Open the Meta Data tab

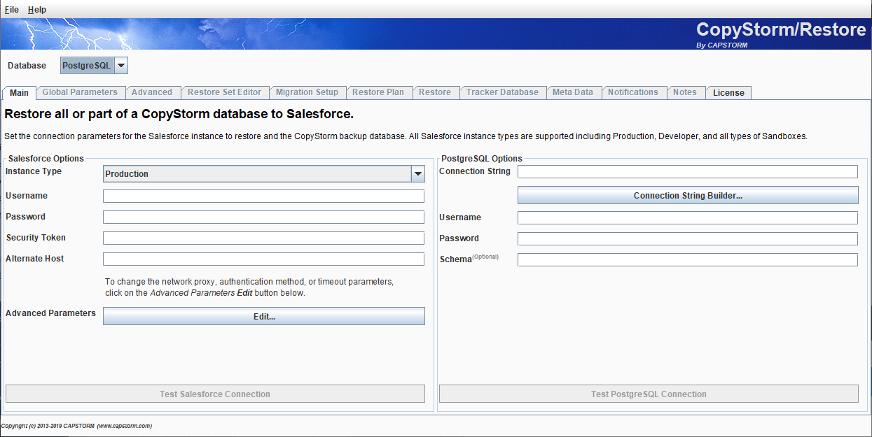point(574,92)
